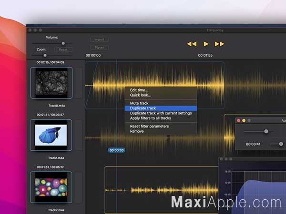Click the Zoom slider knob
Screen dimensions: 286x214
point(45,55)
